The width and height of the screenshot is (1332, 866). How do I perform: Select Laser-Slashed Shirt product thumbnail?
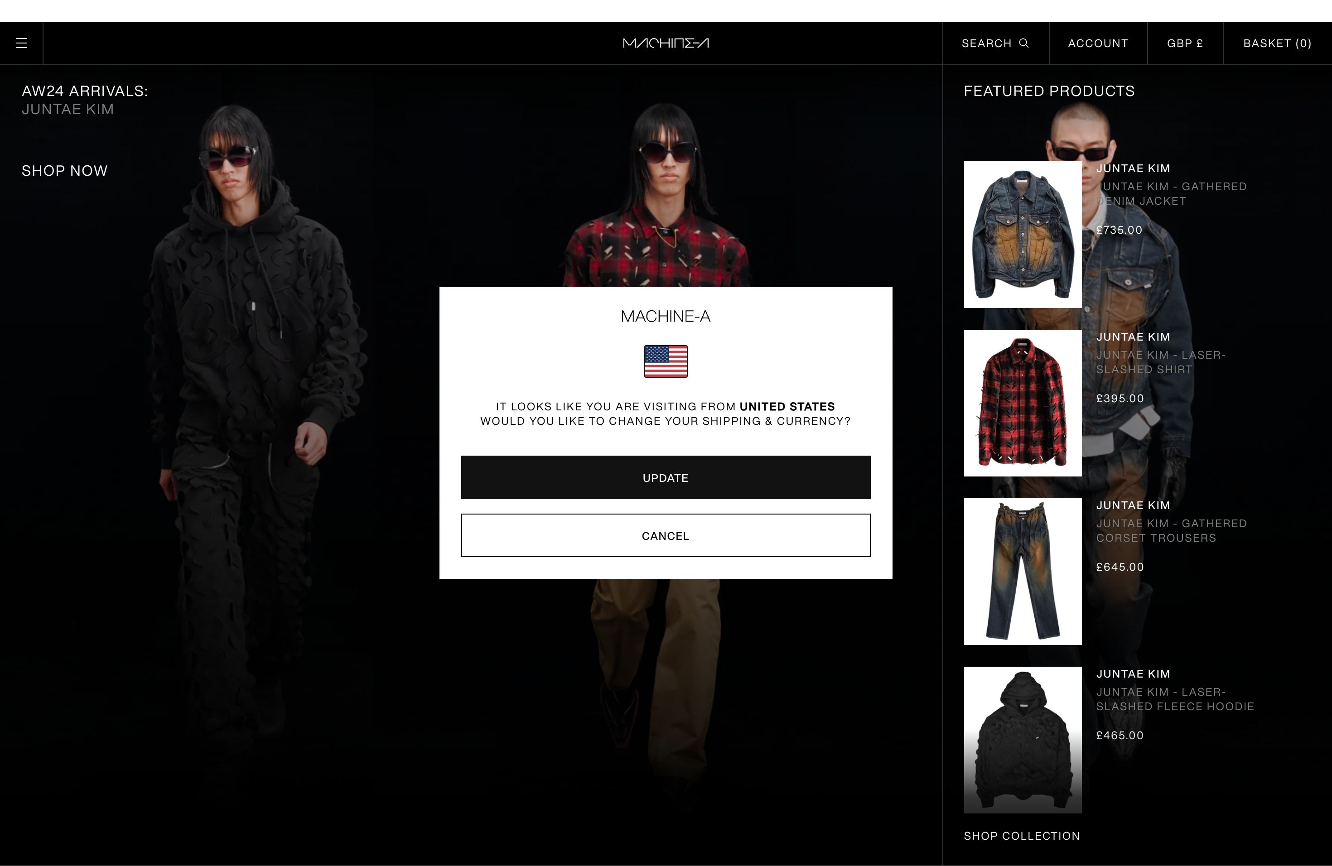click(1022, 403)
